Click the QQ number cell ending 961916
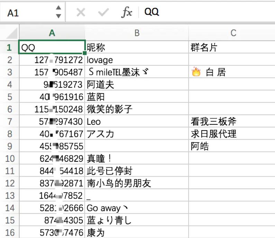This screenshot has width=275, height=238. pos(52,97)
